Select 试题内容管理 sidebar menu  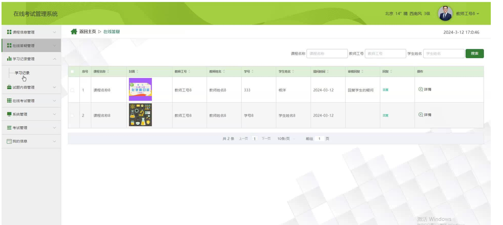(x=31, y=87)
